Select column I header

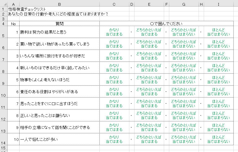coord(218,4)
